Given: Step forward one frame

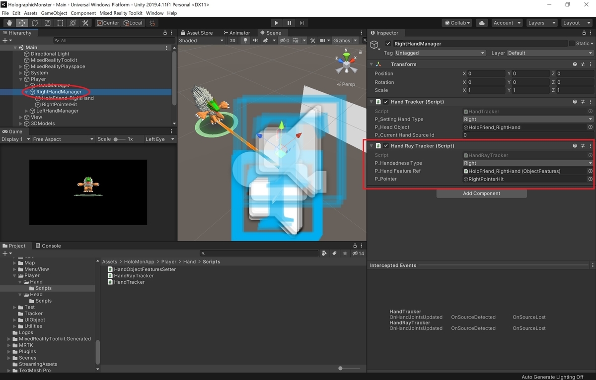Looking at the screenshot, I should (x=301, y=23).
